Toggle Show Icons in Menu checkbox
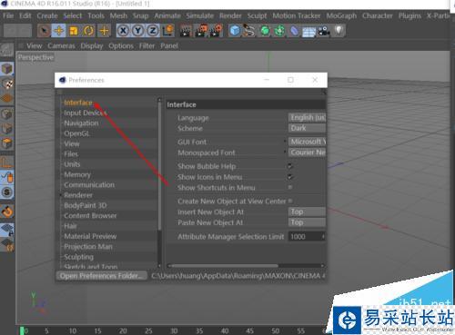The height and width of the screenshot is (335, 455). click(x=290, y=177)
